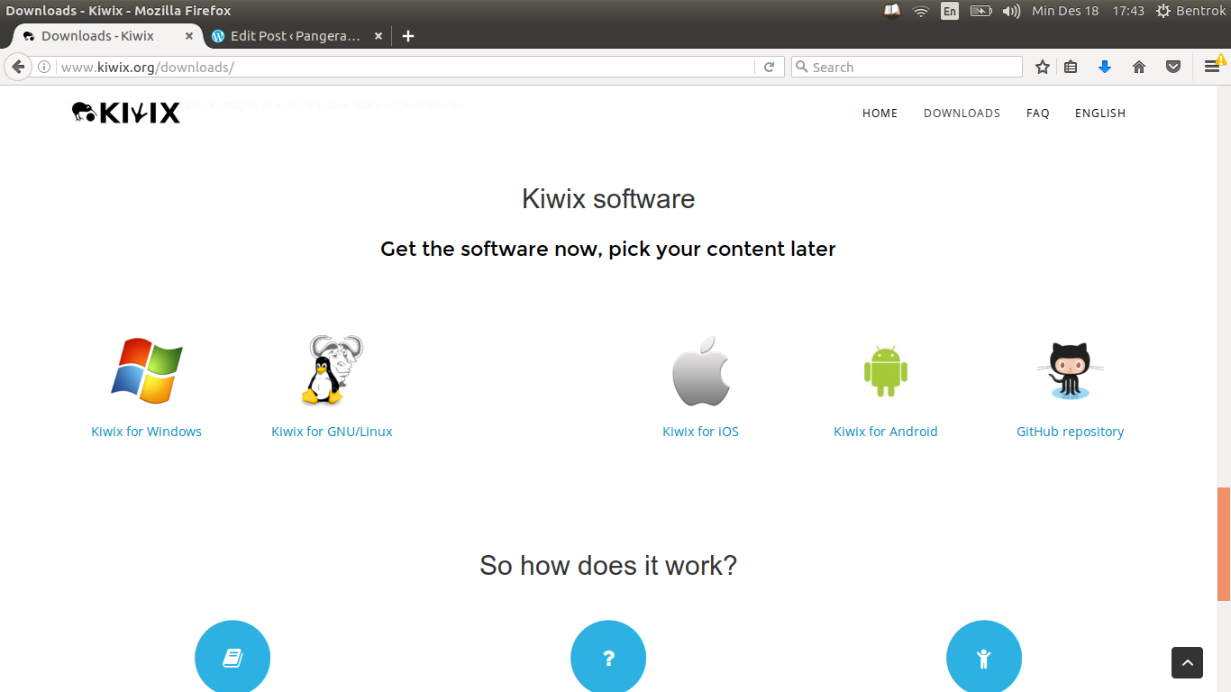This screenshot has width=1231, height=692.
Task: Click the GNU/Linux Tux penguin icon
Action: point(331,369)
